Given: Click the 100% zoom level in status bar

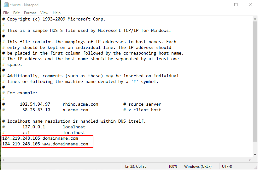Looking at the screenshot, I should (173, 166).
